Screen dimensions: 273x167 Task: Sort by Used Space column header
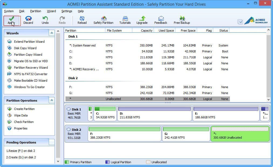tap(165, 30)
